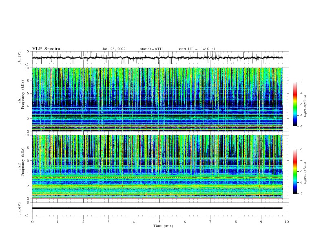Viewport: 323px width, 249px height.
Task: Click the "4" tick on ch.2 frequency axis
Action: pos(29,173)
